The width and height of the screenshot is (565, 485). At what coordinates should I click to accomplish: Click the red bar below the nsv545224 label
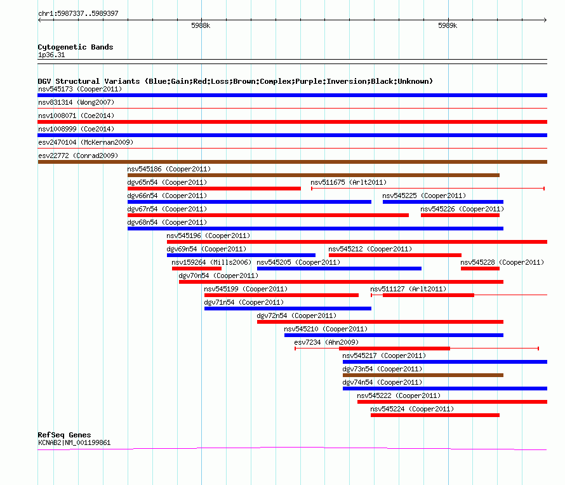(435, 415)
